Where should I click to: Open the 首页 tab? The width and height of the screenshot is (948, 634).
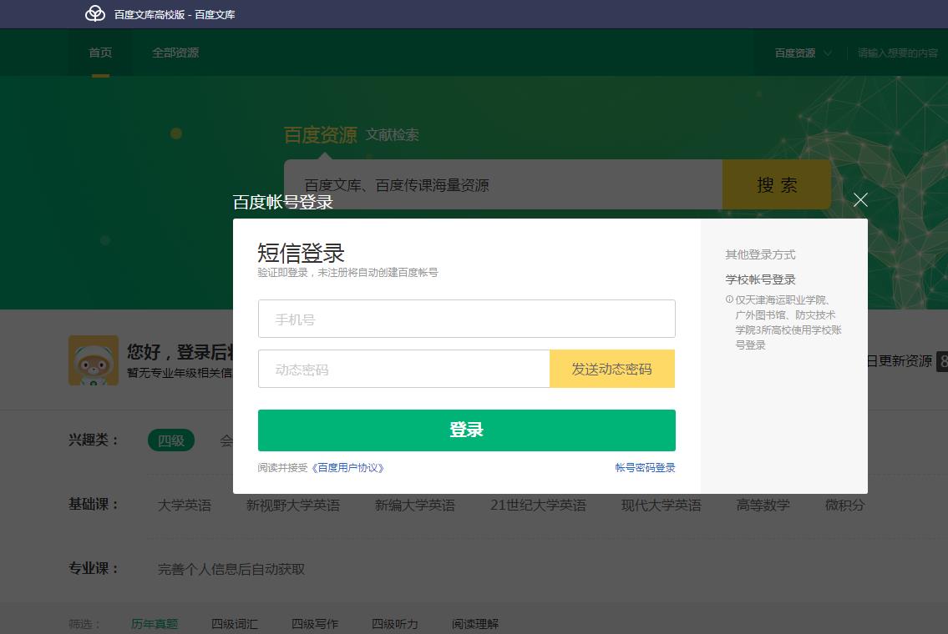click(x=100, y=53)
